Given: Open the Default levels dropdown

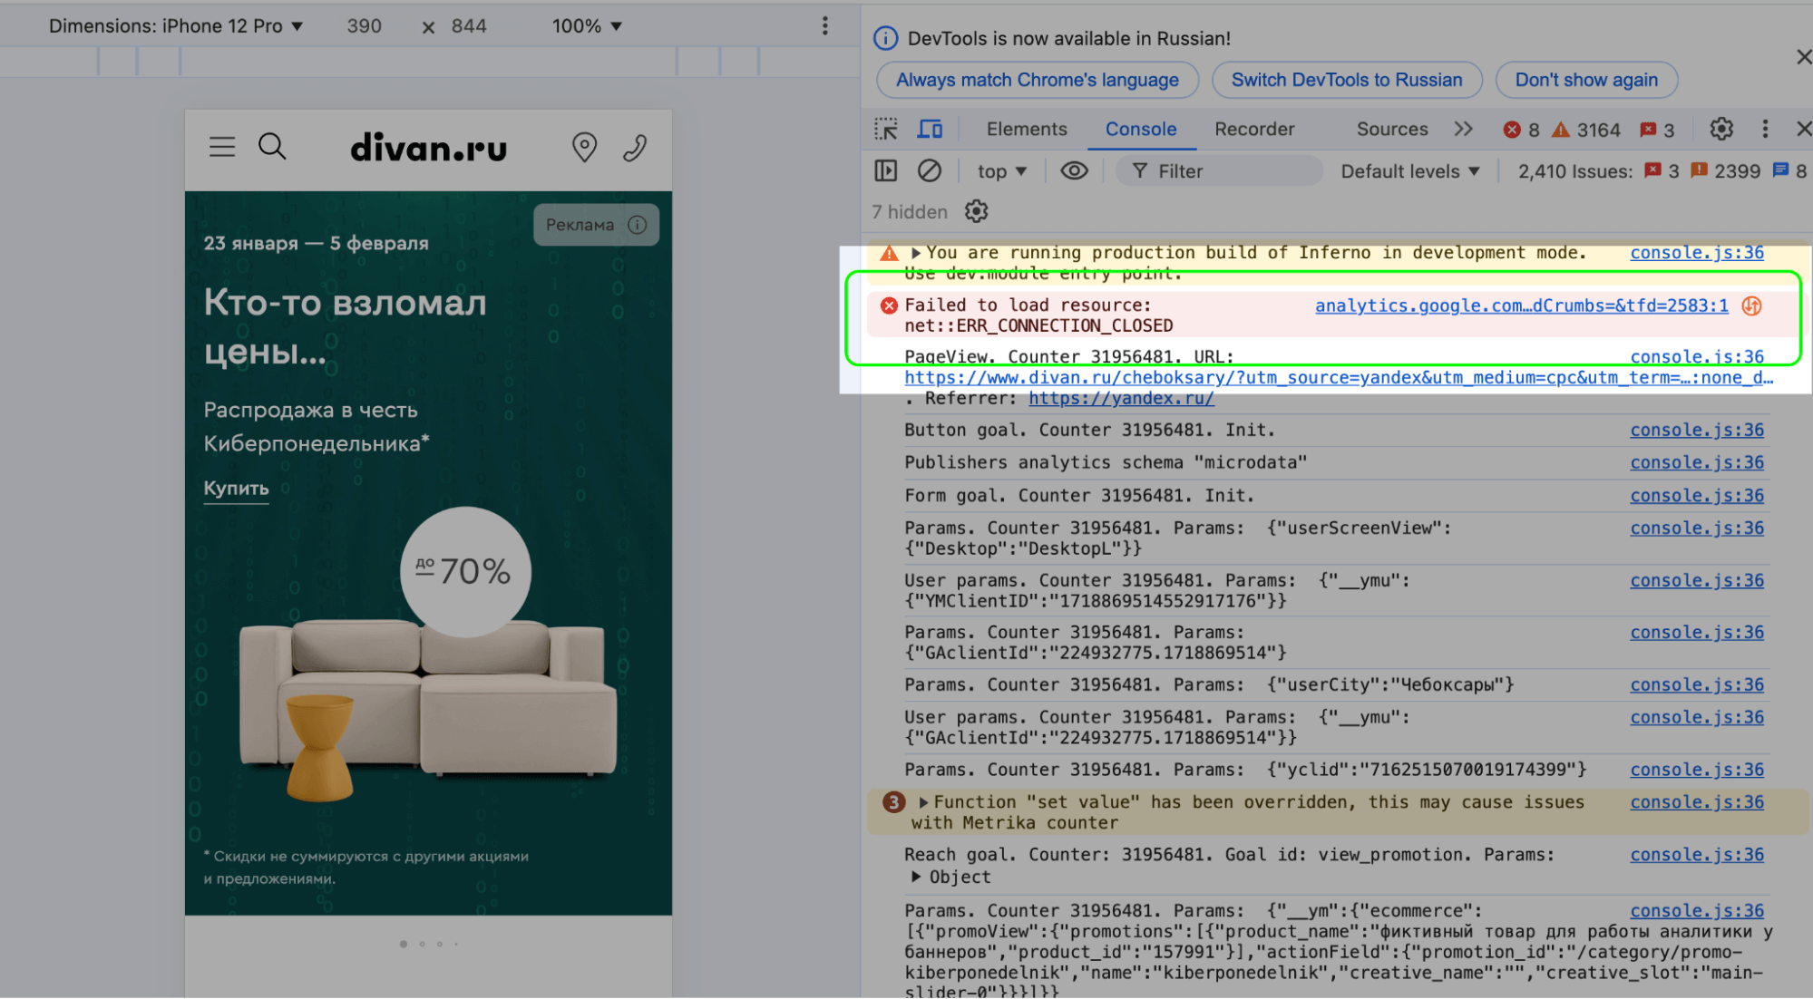Looking at the screenshot, I should [1410, 171].
